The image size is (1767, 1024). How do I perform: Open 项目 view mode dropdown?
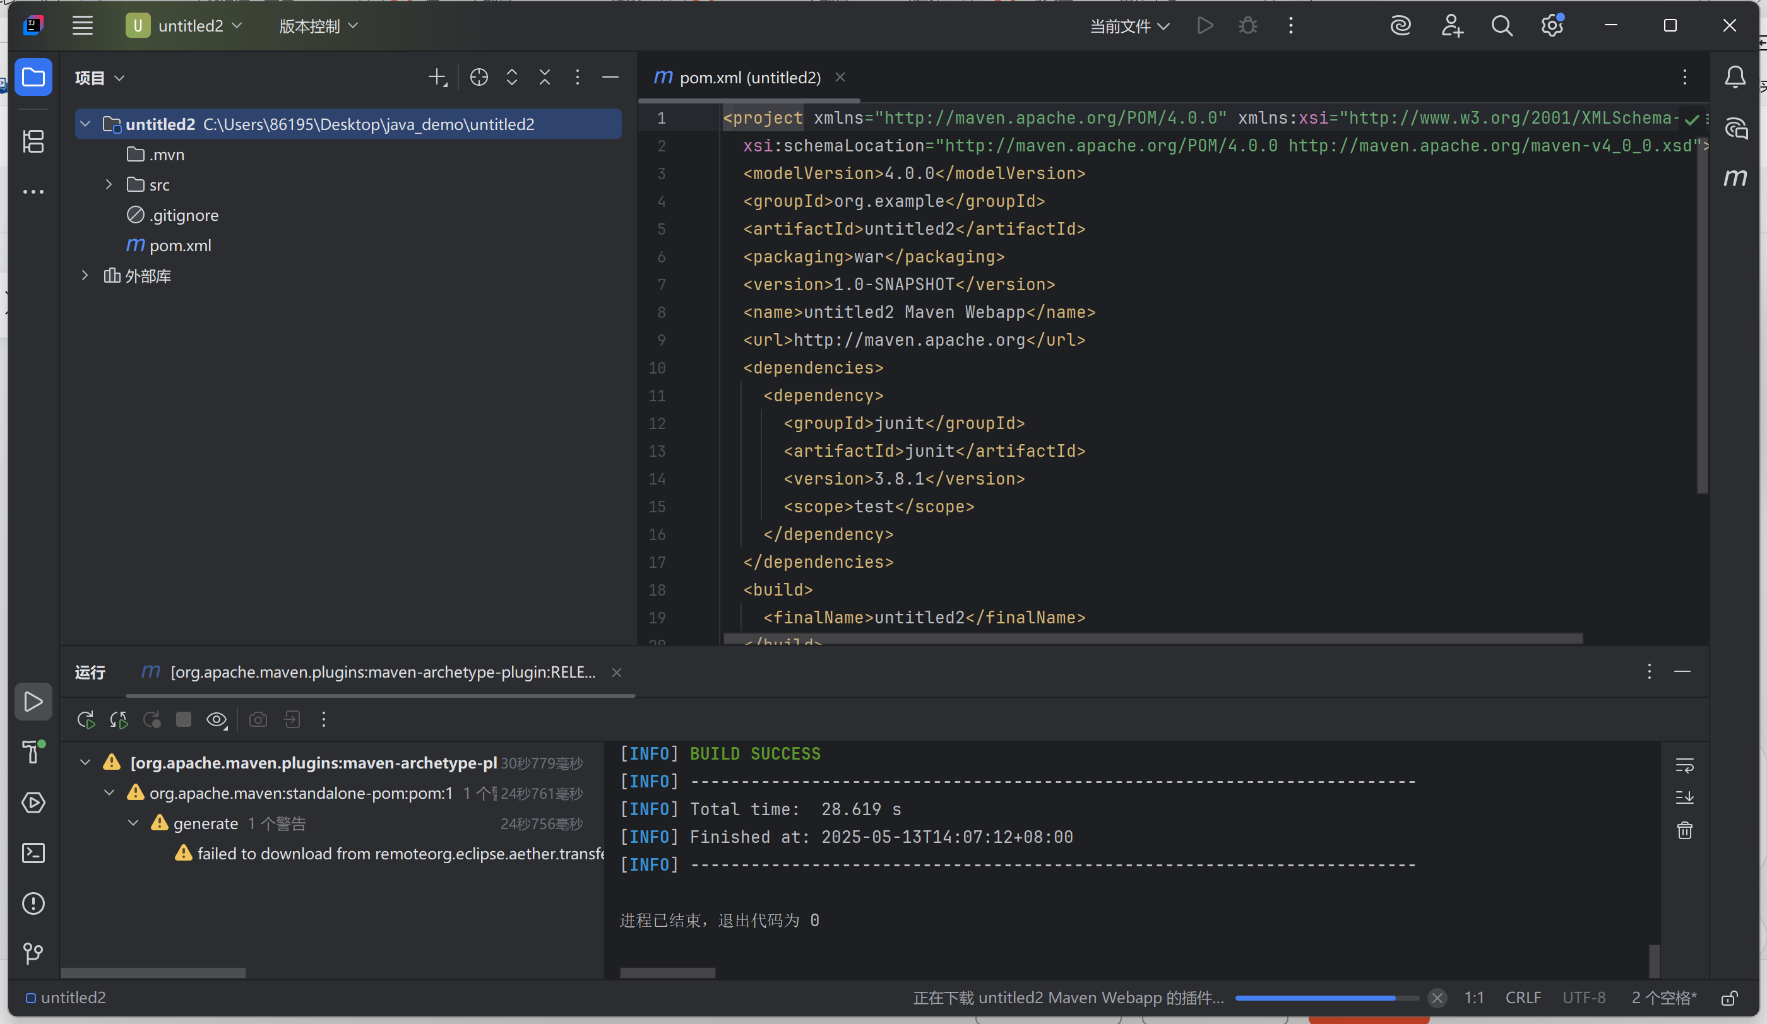[x=100, y=77]
